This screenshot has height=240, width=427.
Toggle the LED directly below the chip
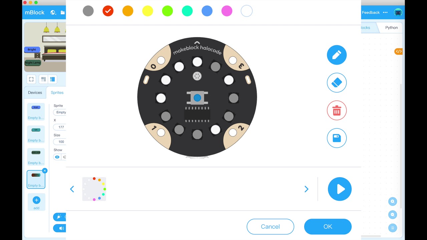tap(197, 134)
